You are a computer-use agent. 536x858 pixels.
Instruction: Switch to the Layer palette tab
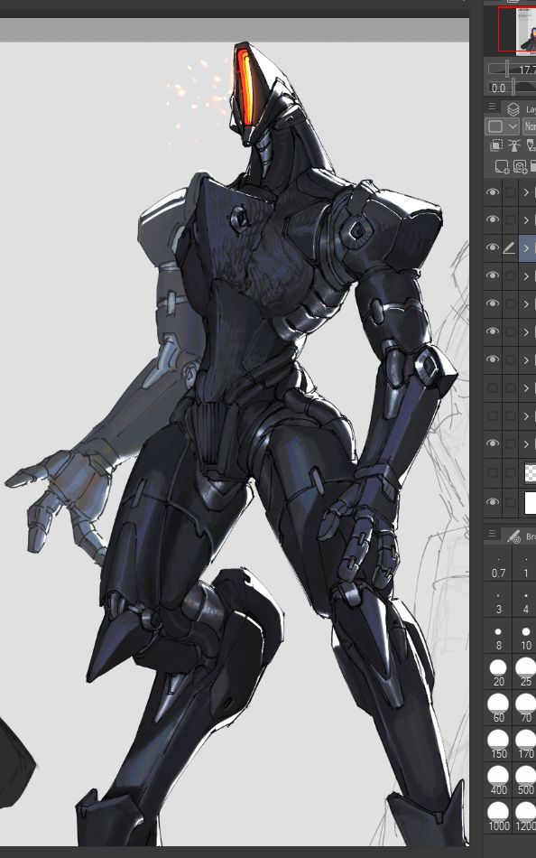[x=521, y=108]
